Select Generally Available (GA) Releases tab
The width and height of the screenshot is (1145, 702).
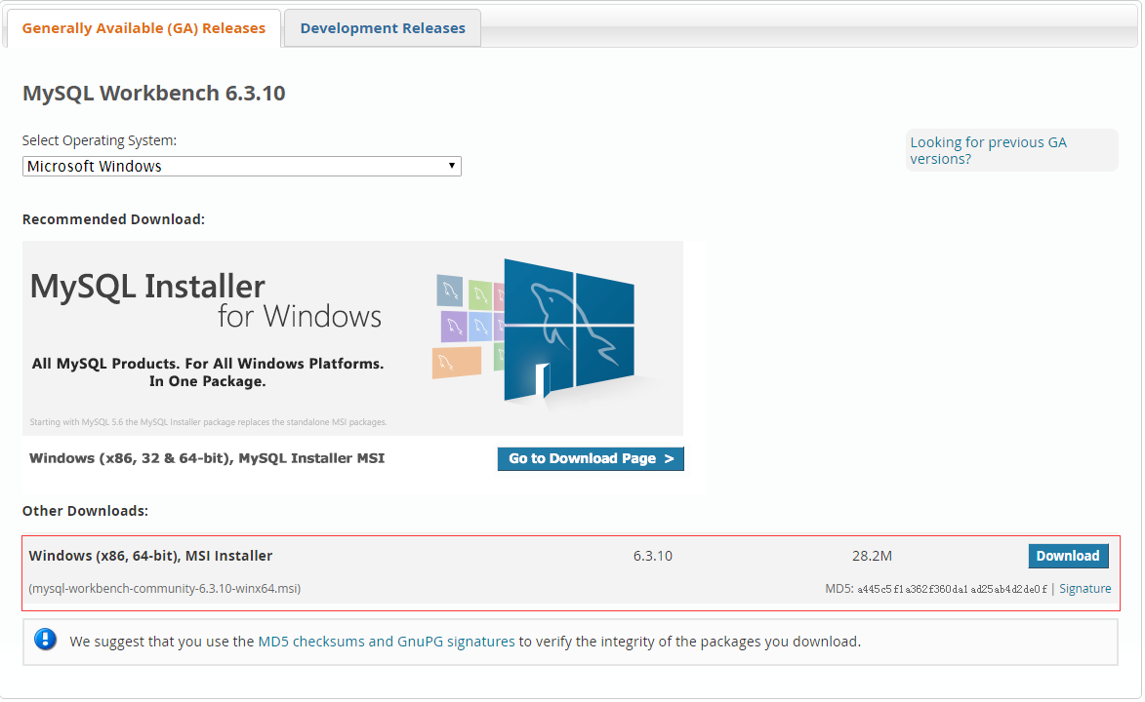coord(143,28)
